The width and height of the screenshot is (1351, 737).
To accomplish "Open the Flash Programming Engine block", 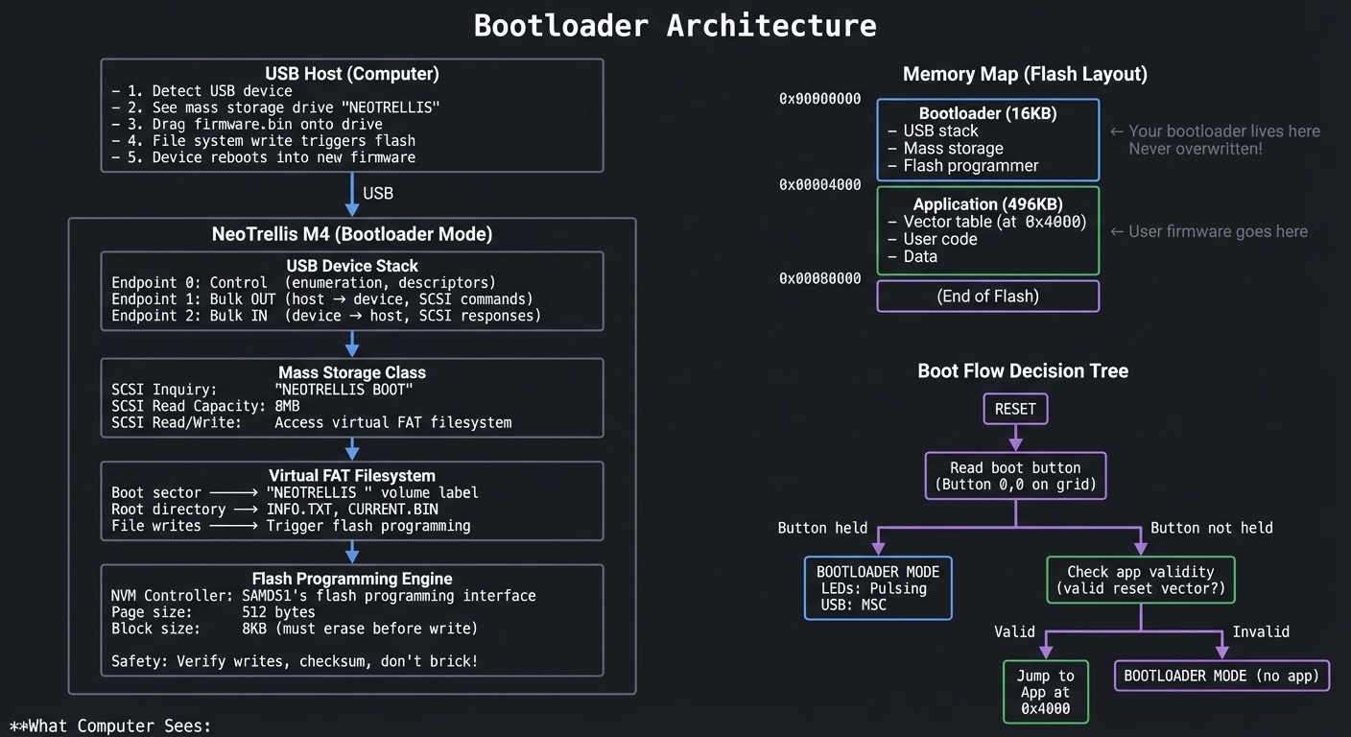I will click(351, 619).
